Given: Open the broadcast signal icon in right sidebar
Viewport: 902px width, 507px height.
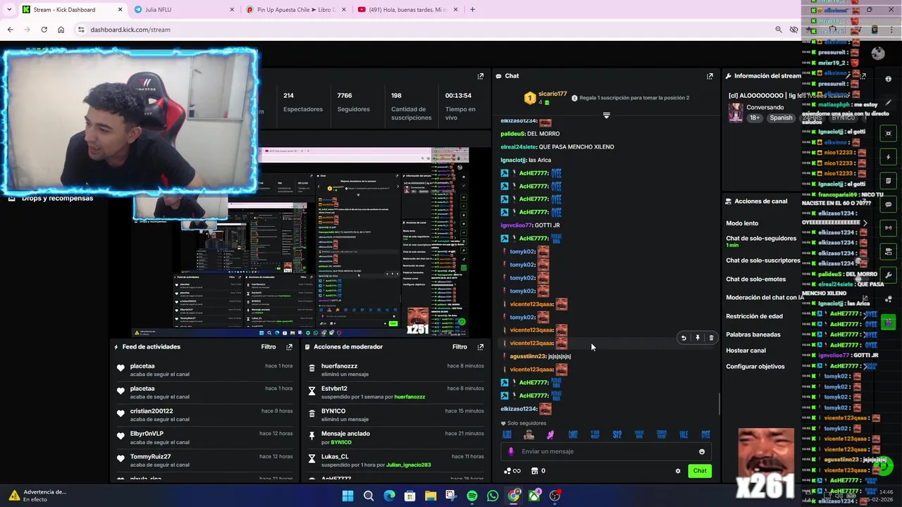Looking at the screenshot, I should [889, 227].
